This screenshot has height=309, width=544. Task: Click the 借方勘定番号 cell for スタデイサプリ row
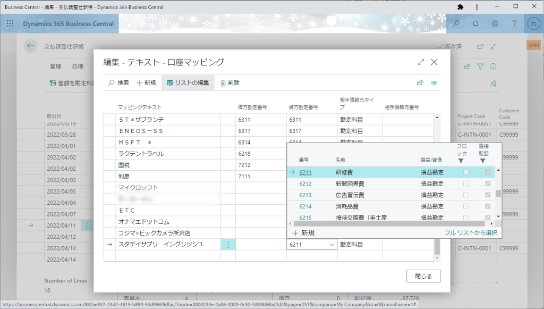click(261, 245)
